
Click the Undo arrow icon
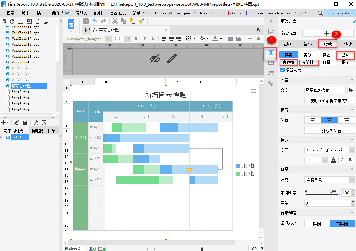tap(95, 21)
